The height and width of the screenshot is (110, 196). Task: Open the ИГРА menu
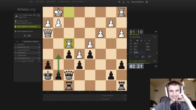(31, 2)
